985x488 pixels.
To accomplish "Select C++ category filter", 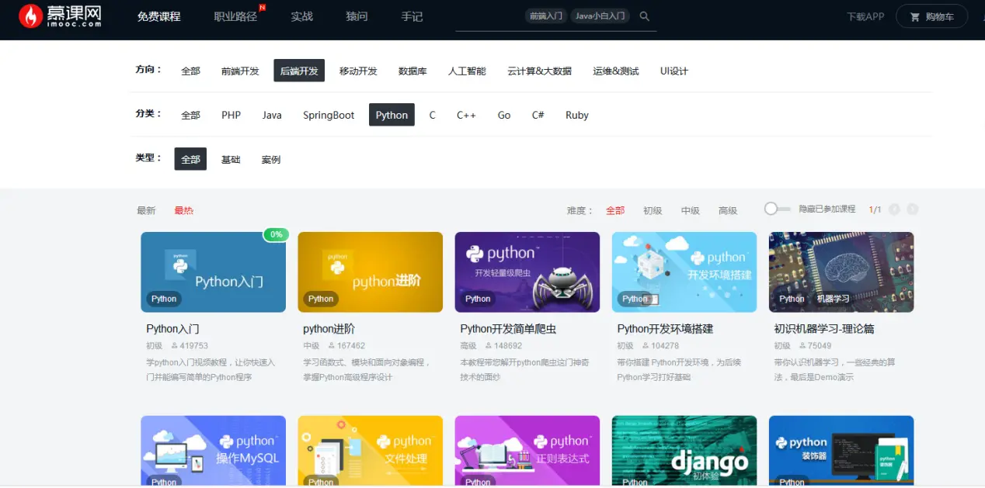I will pos(466,115).
